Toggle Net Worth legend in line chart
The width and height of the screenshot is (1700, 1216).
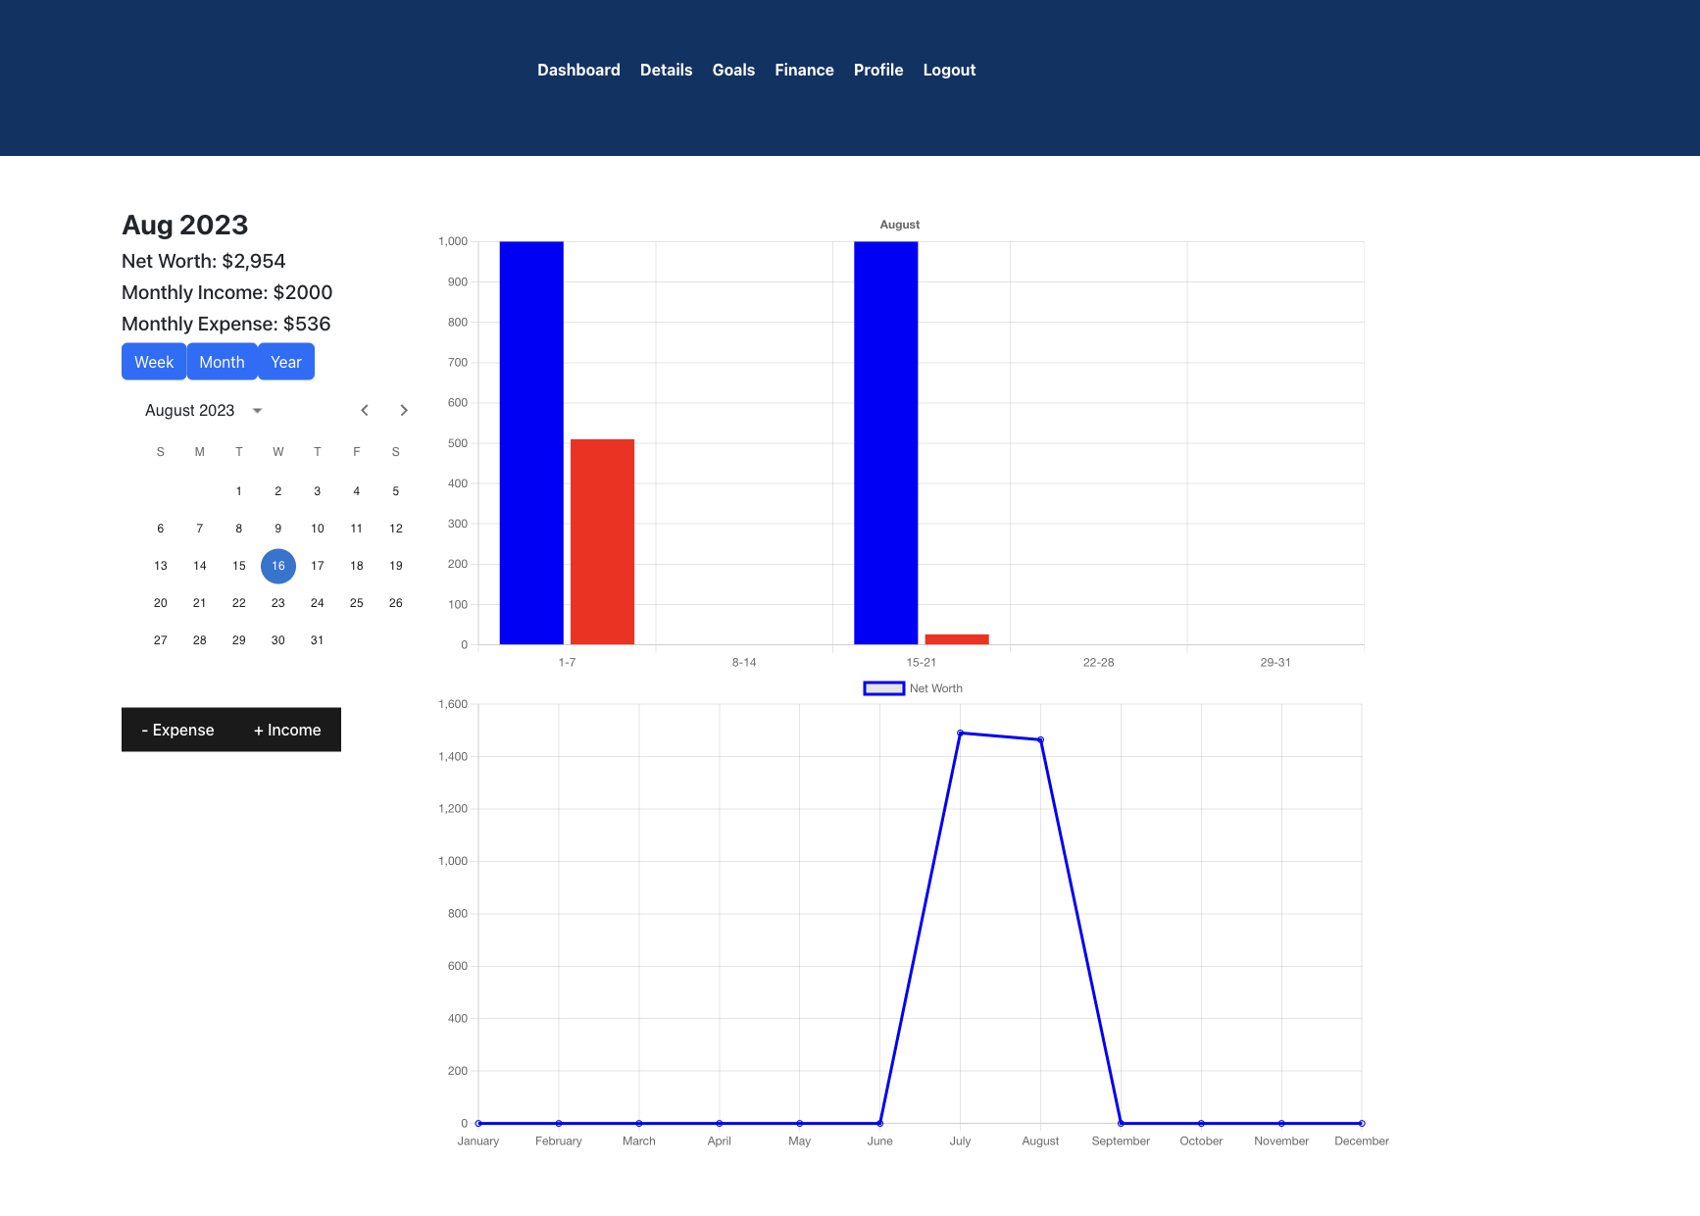pyautogui.click(x=912, y=688)
